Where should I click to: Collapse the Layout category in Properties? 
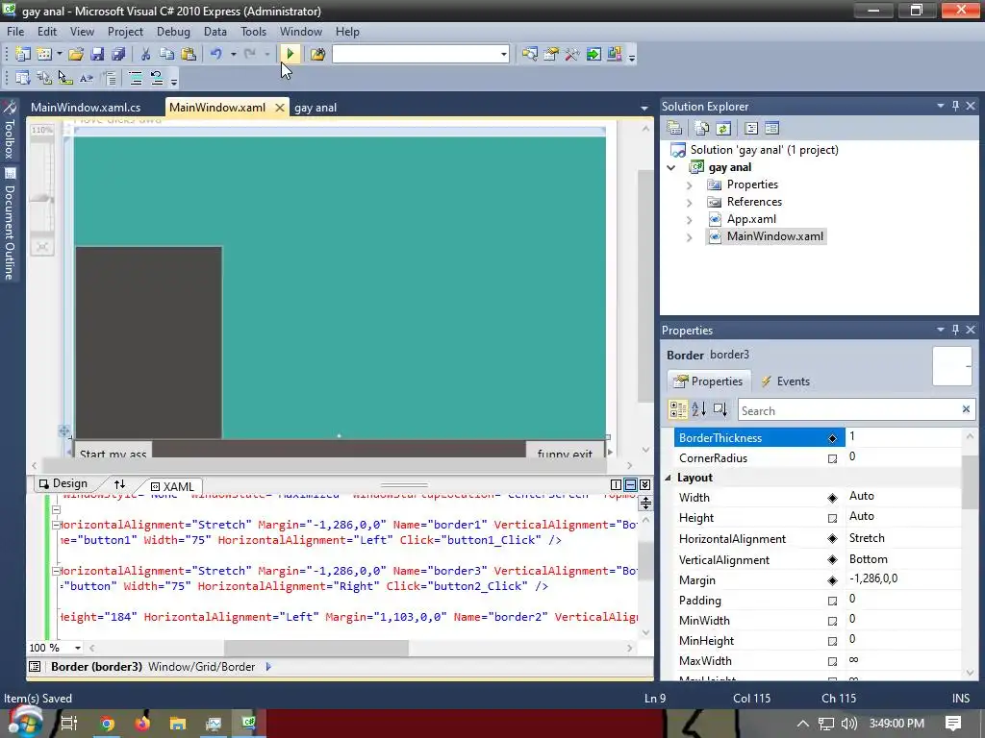point(669,478)
